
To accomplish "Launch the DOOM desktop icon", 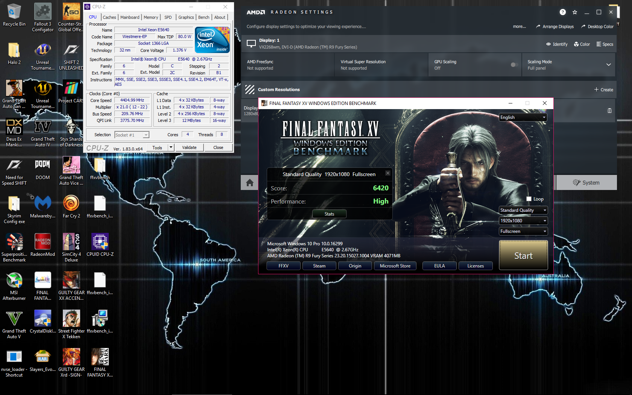I will coord(43,168).
